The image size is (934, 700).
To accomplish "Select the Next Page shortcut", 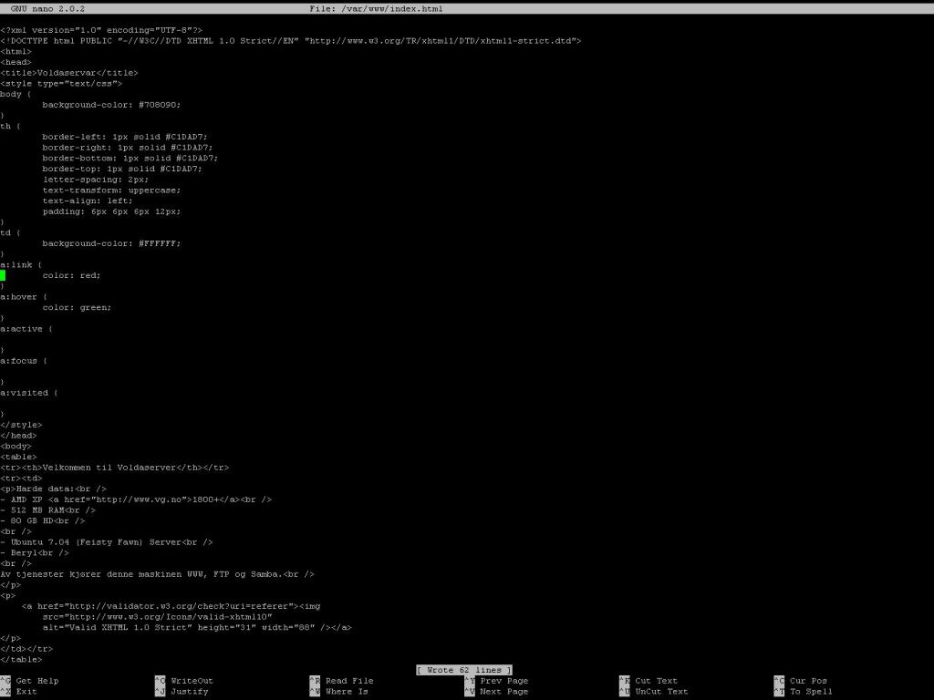I will point(503,692).
